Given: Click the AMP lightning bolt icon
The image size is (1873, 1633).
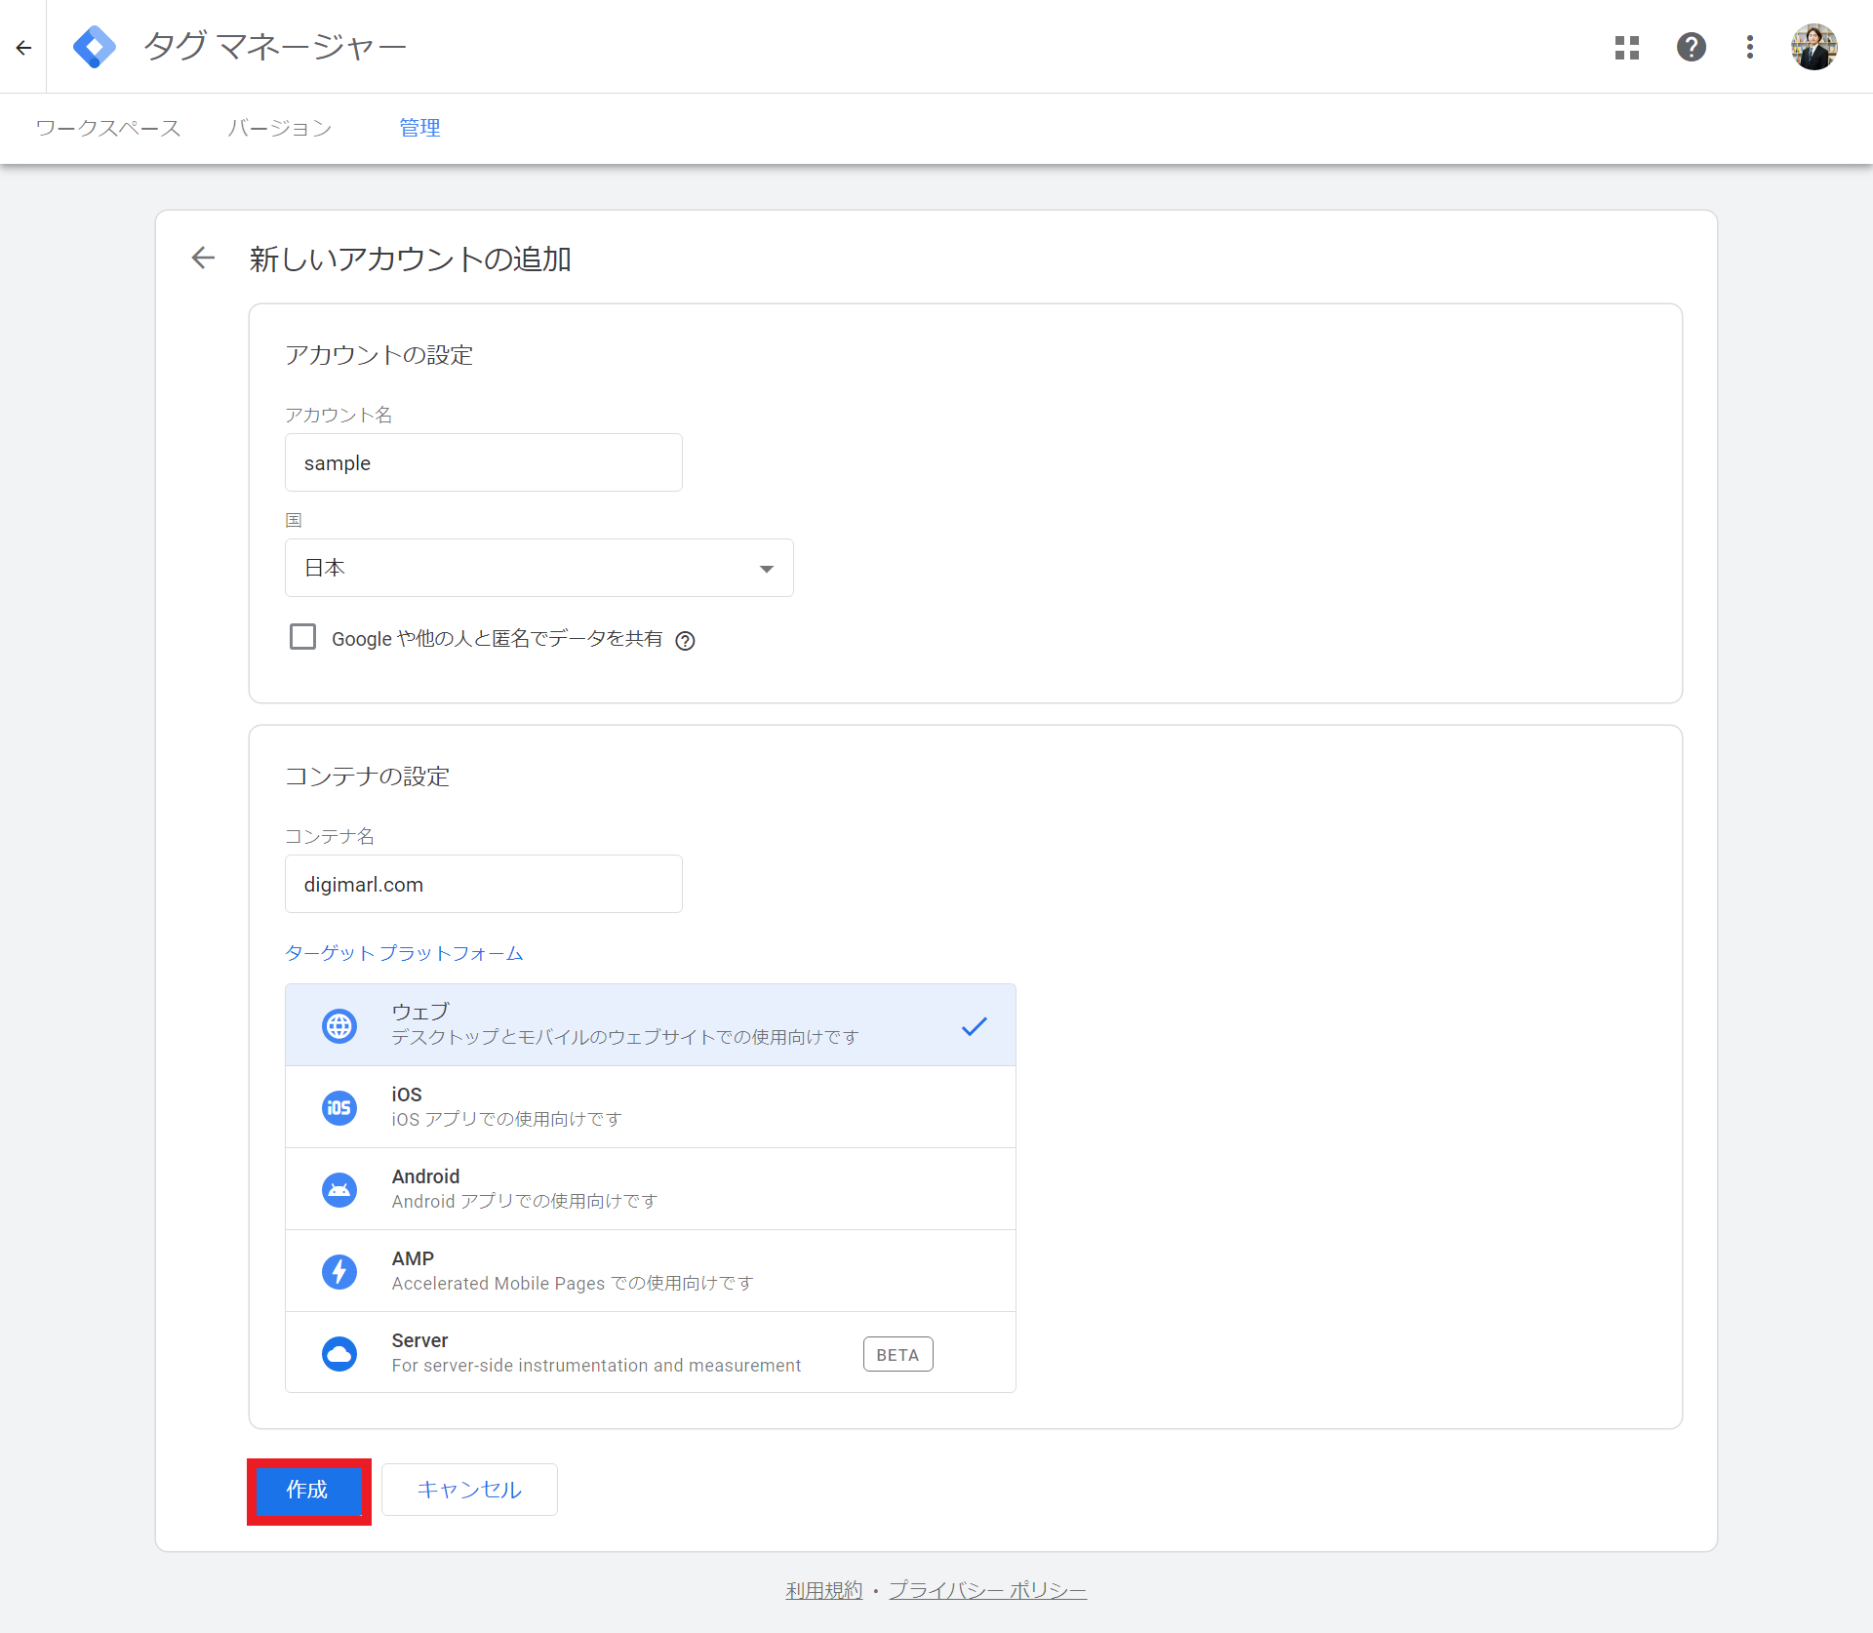Looking at the screenshot, I should pyautogui.click(x=339, y=1272).
